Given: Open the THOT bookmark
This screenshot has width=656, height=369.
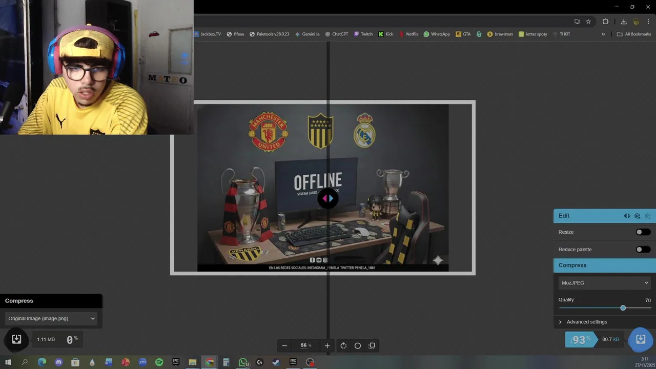Looking at the screenshot, I should pos(561,34).
